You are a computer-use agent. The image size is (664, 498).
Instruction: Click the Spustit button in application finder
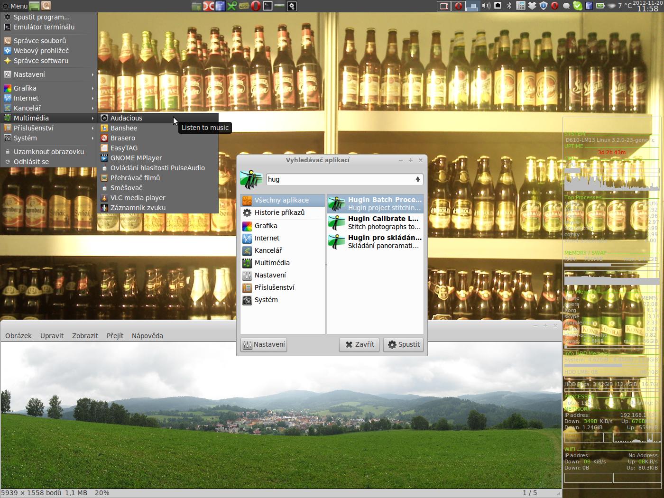(404, 344)
